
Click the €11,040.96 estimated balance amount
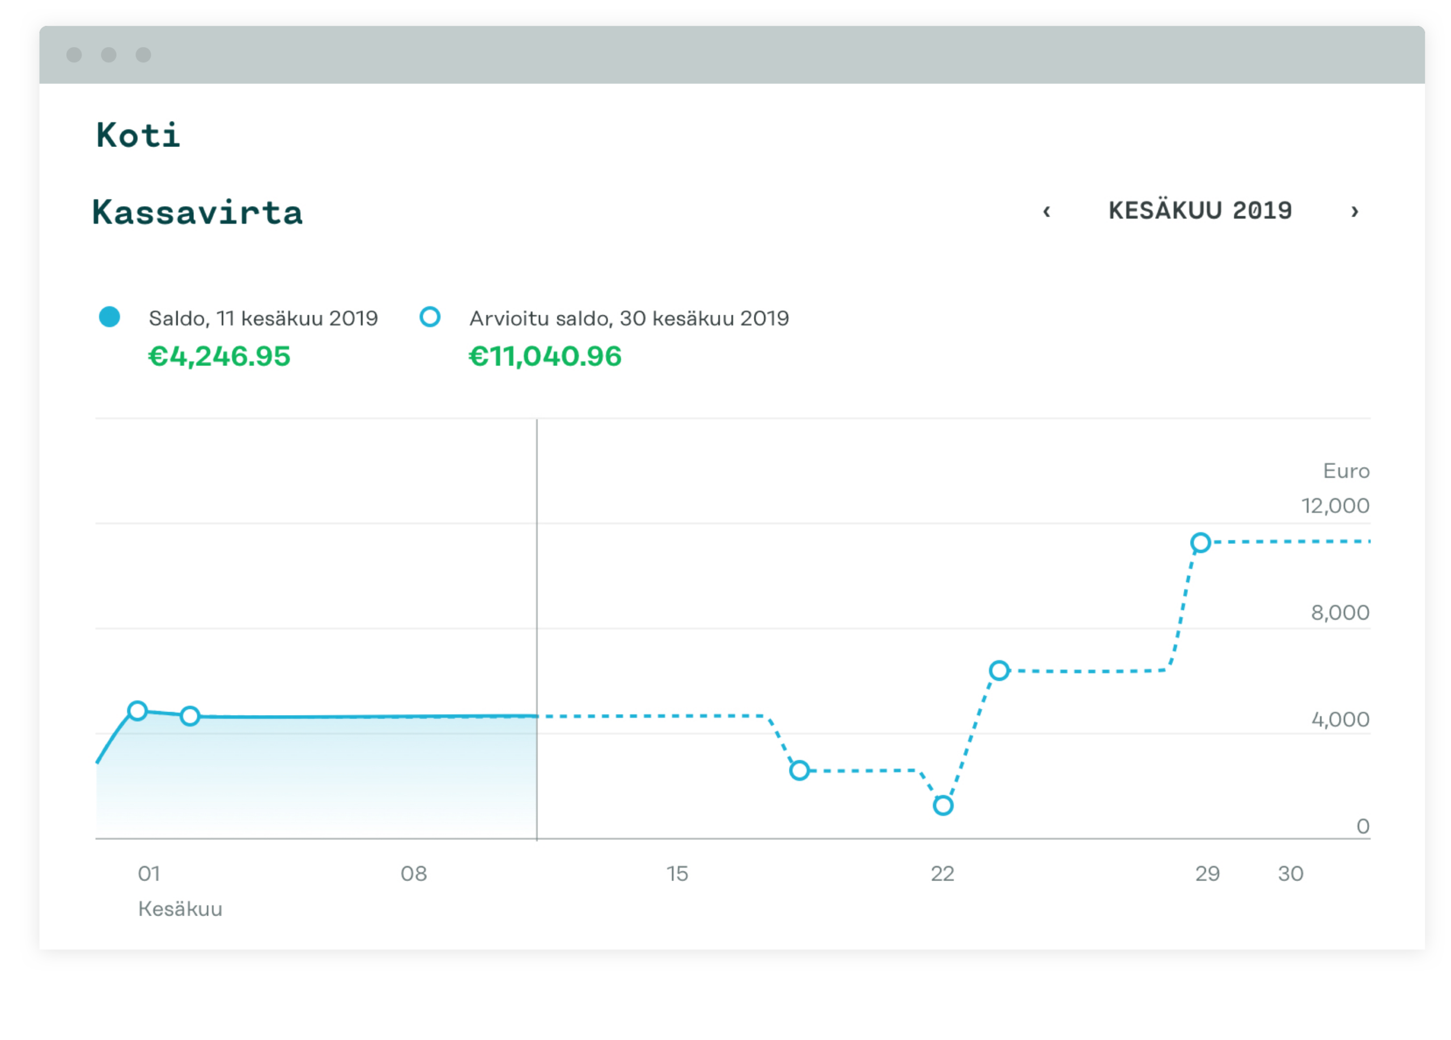(545, 356)
